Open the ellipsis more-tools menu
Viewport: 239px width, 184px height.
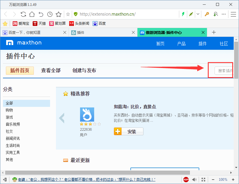tap(223, 14)
